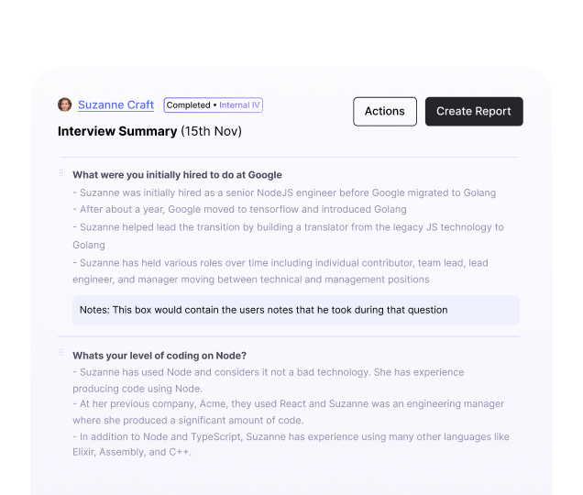Click the Interview Summary heading
This screenshot has height=495, width=583.
point(117,131)
